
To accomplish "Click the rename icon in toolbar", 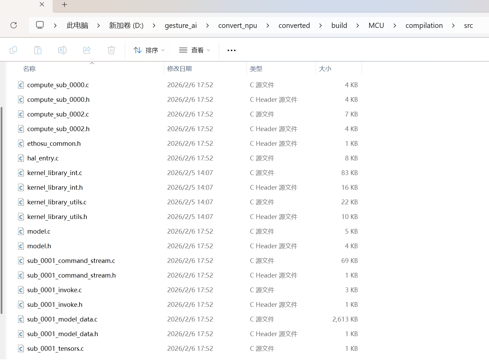I will [x=62, y=50].
